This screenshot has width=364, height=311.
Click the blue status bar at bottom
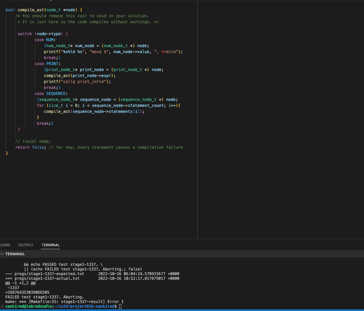[x=182, y=310]
